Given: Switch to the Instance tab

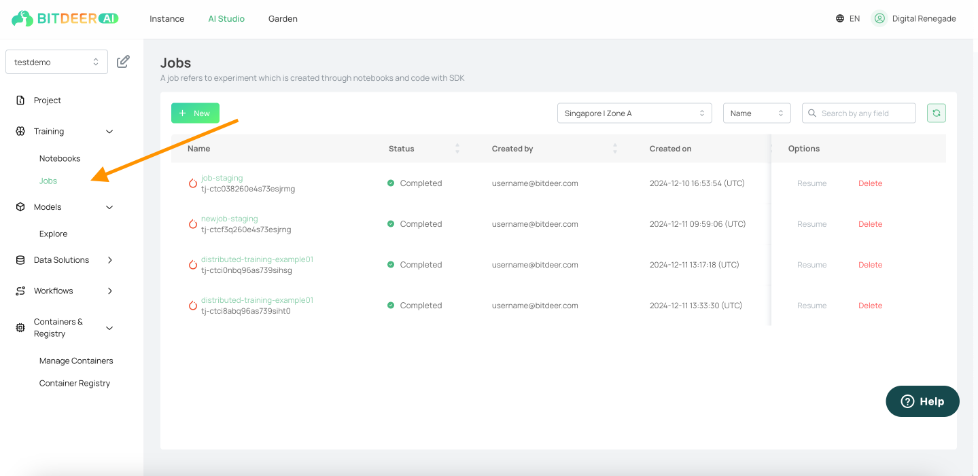Looking at the screenshot, I should (x=167, y=19).
